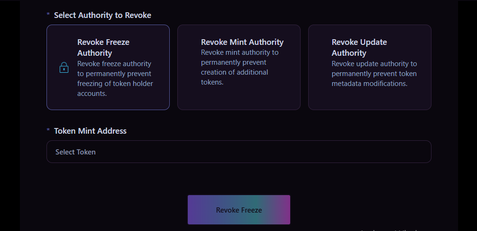Click the 'Revoke Mint Authority' heading text
Screen dimensions: 477x231
tap(242, 42)
